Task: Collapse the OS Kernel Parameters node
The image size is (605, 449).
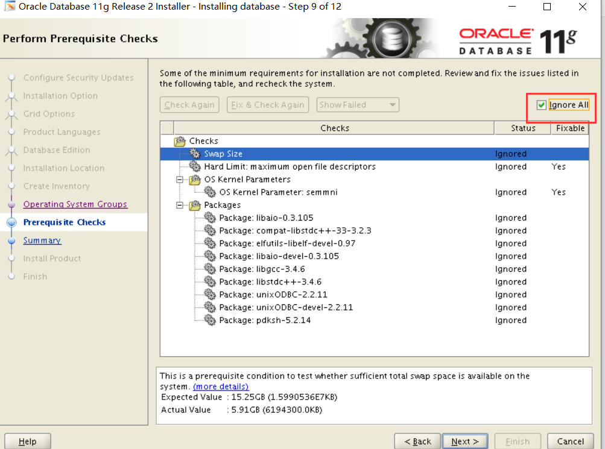Action: coord(179,180)
